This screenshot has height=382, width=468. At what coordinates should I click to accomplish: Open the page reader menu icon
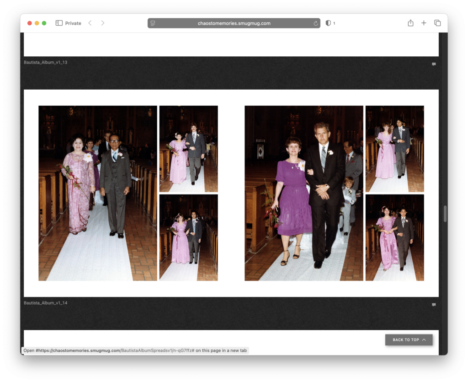153,23
